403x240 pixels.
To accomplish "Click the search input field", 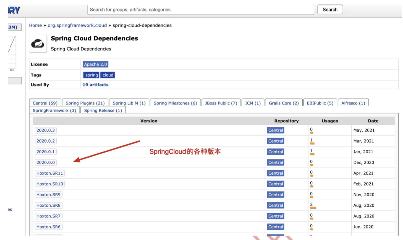I will pyautogui.click(x=201, y=10).
